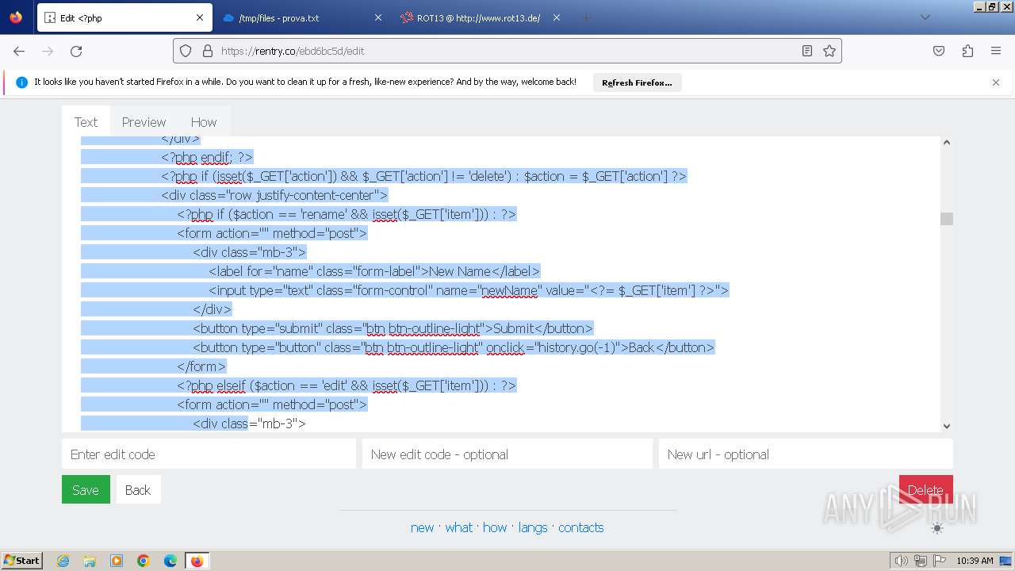Focus the 'New edit code - optional' field
1015x571 pixels.
click(507, 454)
